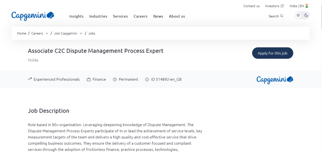
Task: Open the Insights menu
Action: point(76,16)
